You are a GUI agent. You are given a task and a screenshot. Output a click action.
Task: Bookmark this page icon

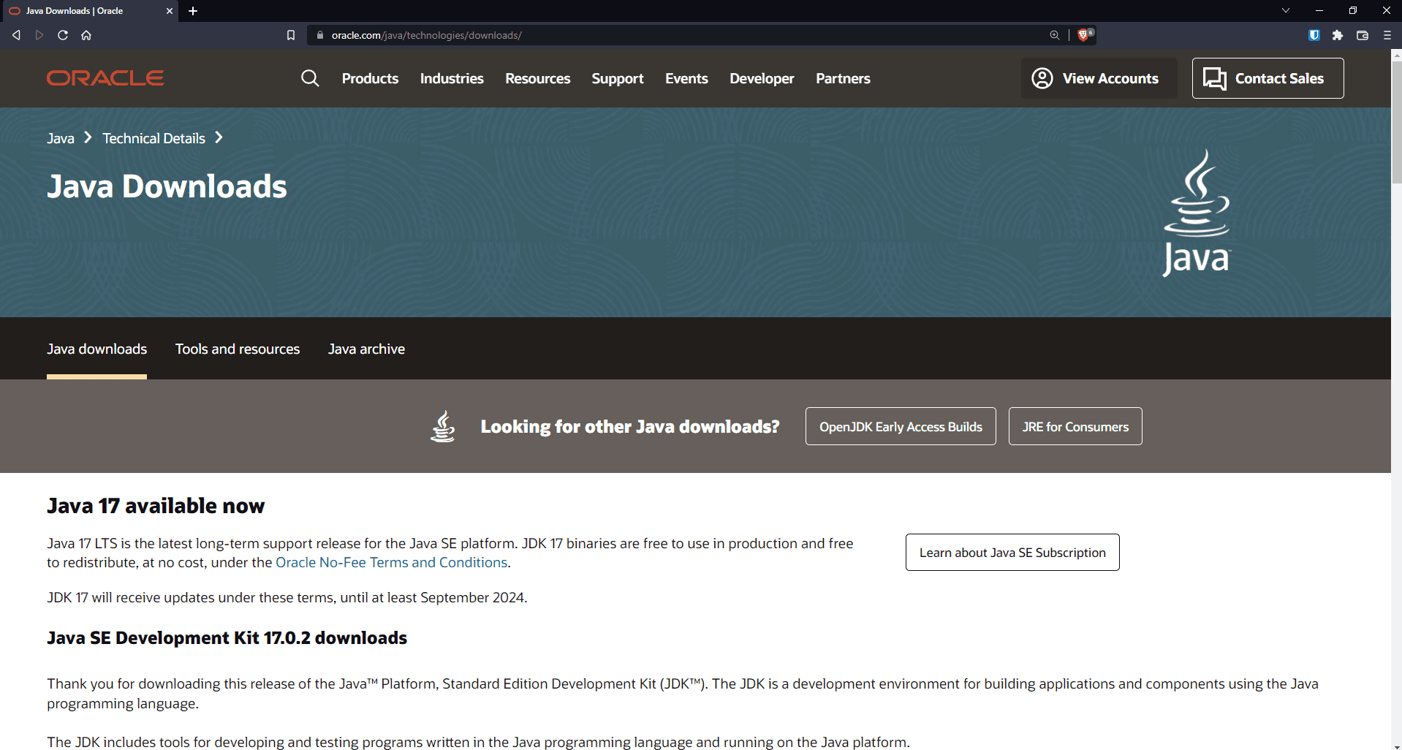(x=291, y=35)
